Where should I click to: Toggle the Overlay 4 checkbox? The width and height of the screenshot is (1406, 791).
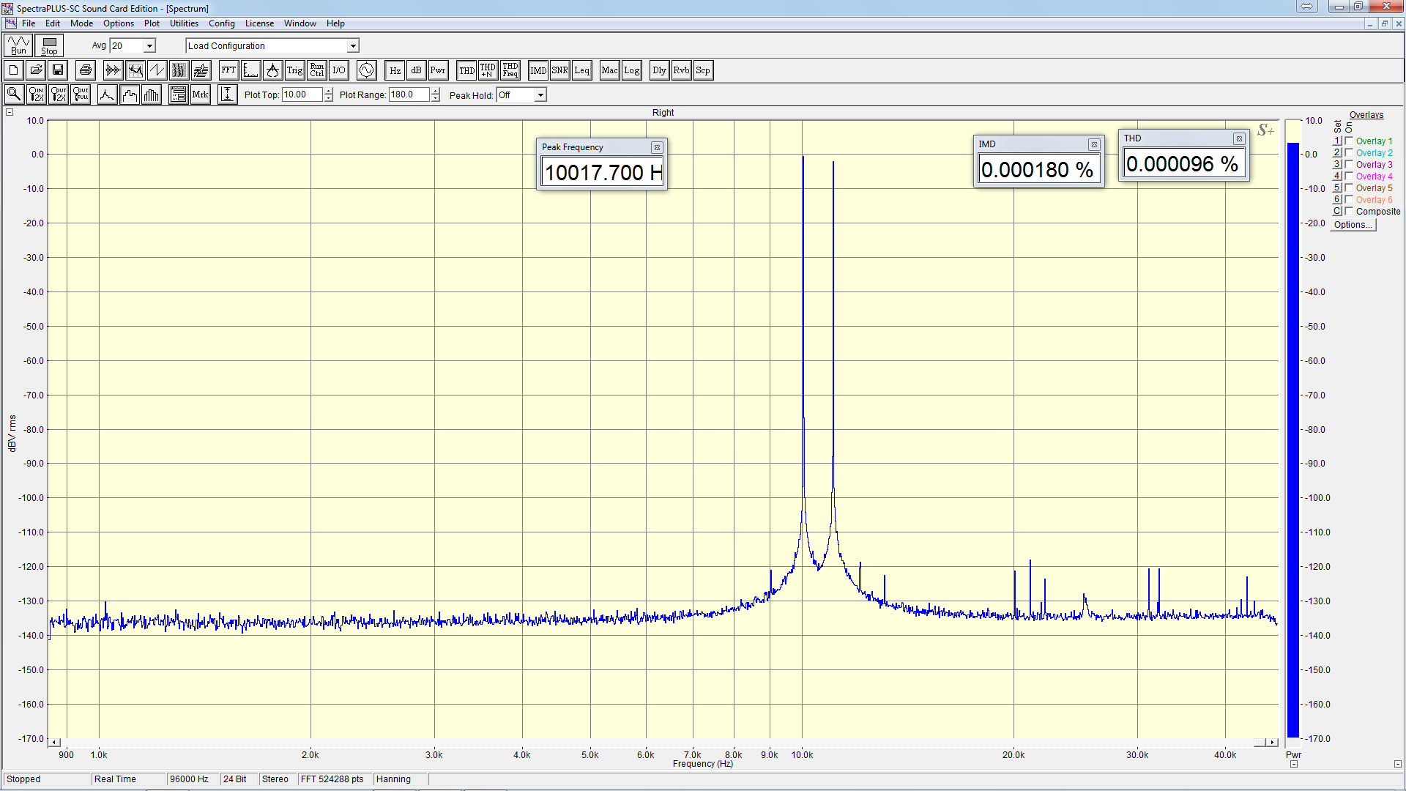pos(1349,176)
